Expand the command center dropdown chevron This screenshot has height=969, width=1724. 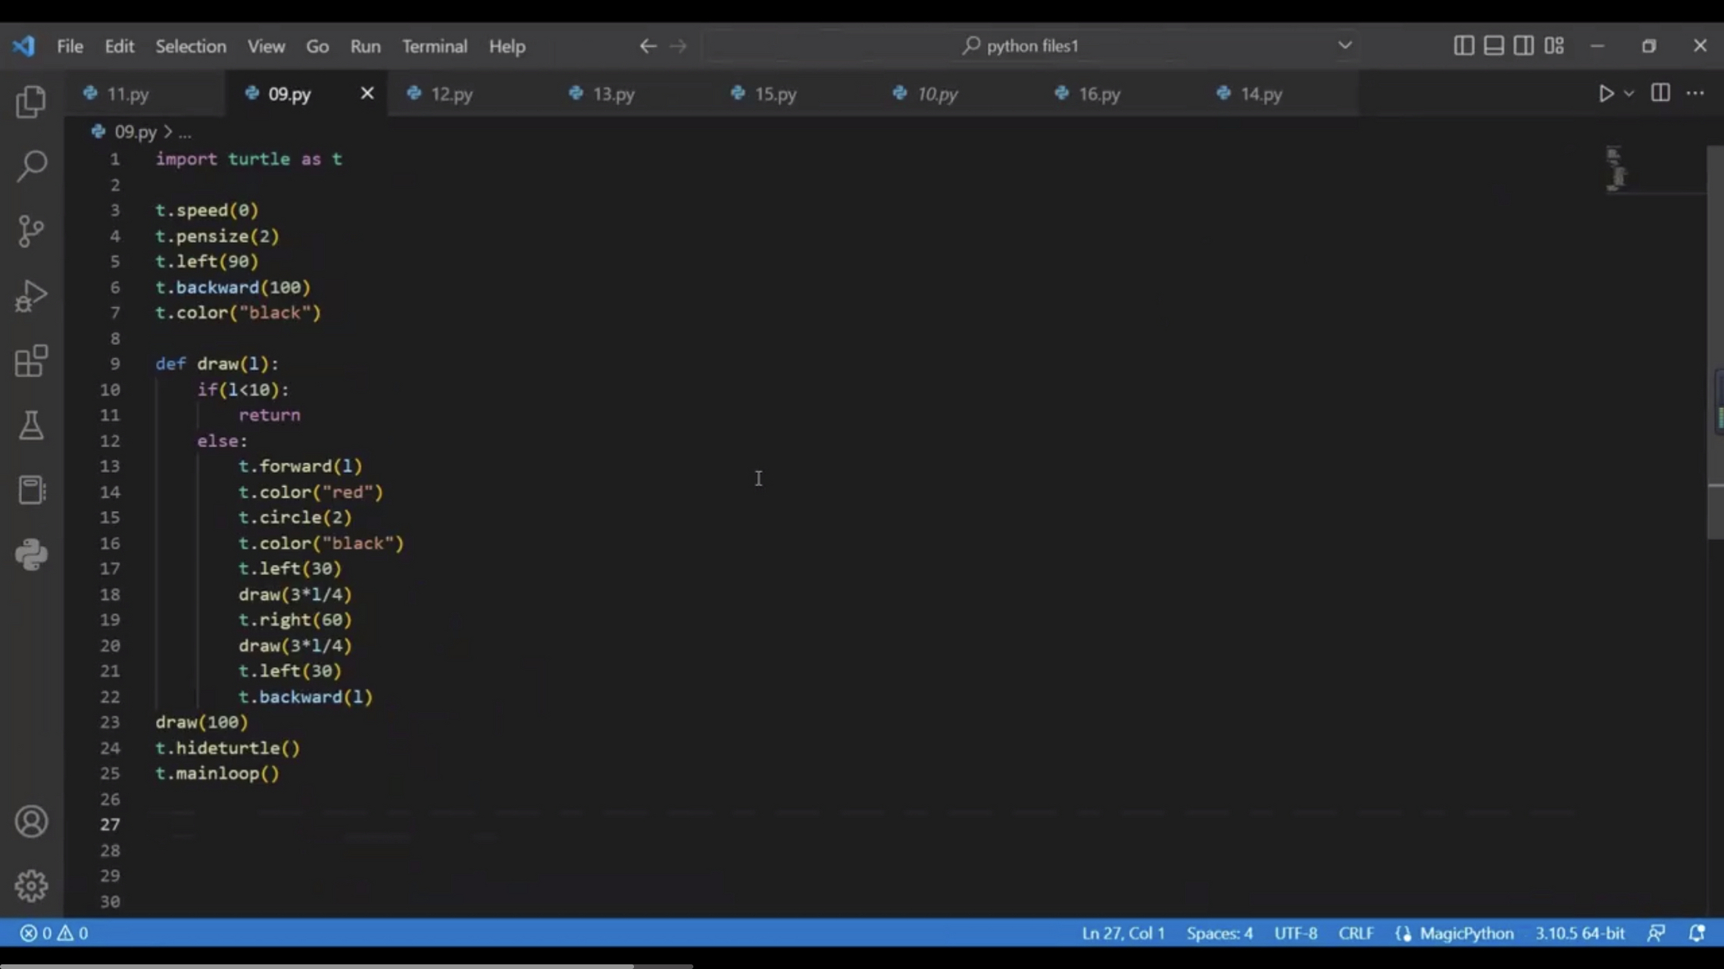click(1345, 45)
